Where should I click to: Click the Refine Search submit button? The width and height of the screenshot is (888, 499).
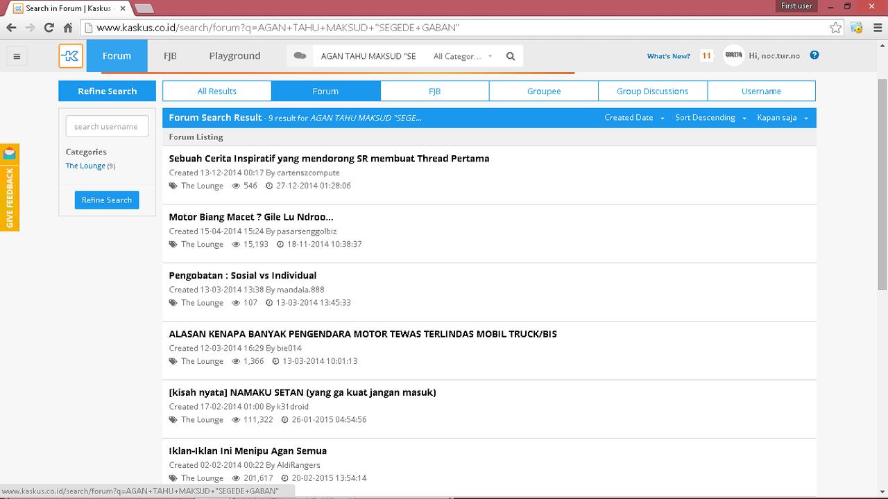pos(107,200)
